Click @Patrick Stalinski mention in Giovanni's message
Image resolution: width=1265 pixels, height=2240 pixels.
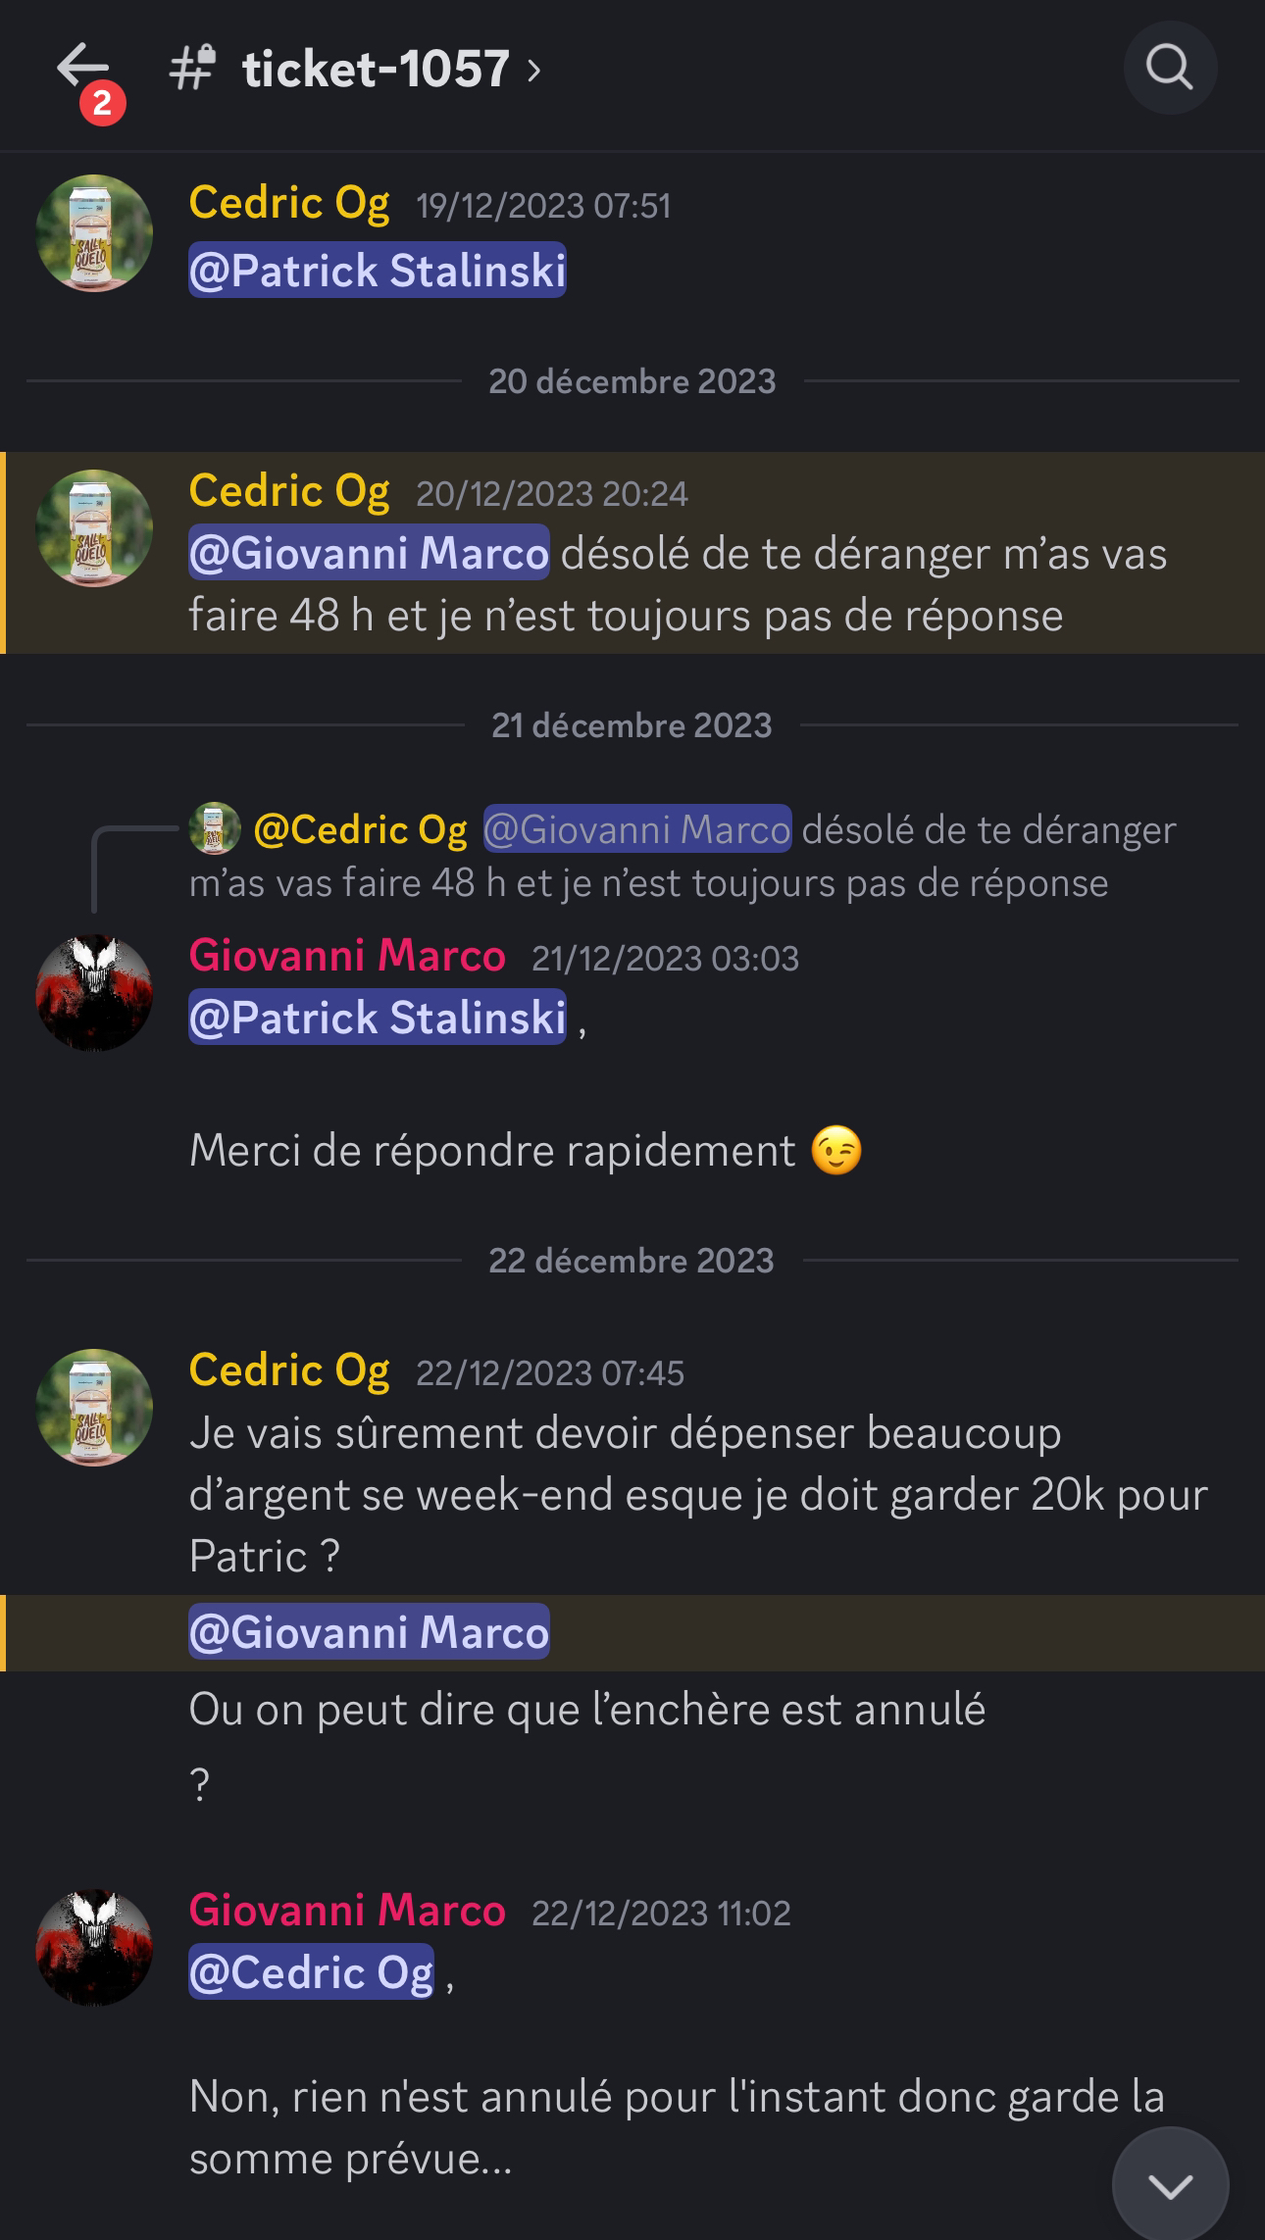point(378,1017)
